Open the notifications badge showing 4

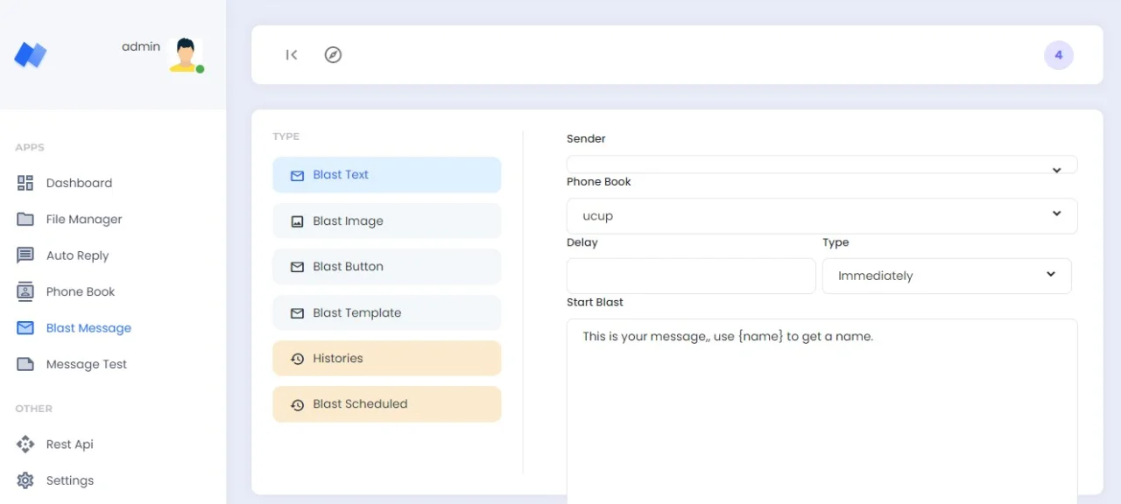(1058, 55)
